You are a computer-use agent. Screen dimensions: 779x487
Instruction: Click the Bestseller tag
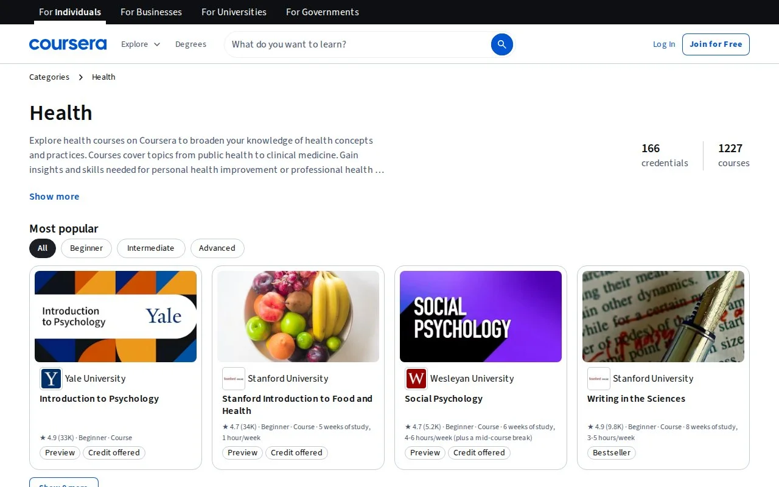(612, 452)
